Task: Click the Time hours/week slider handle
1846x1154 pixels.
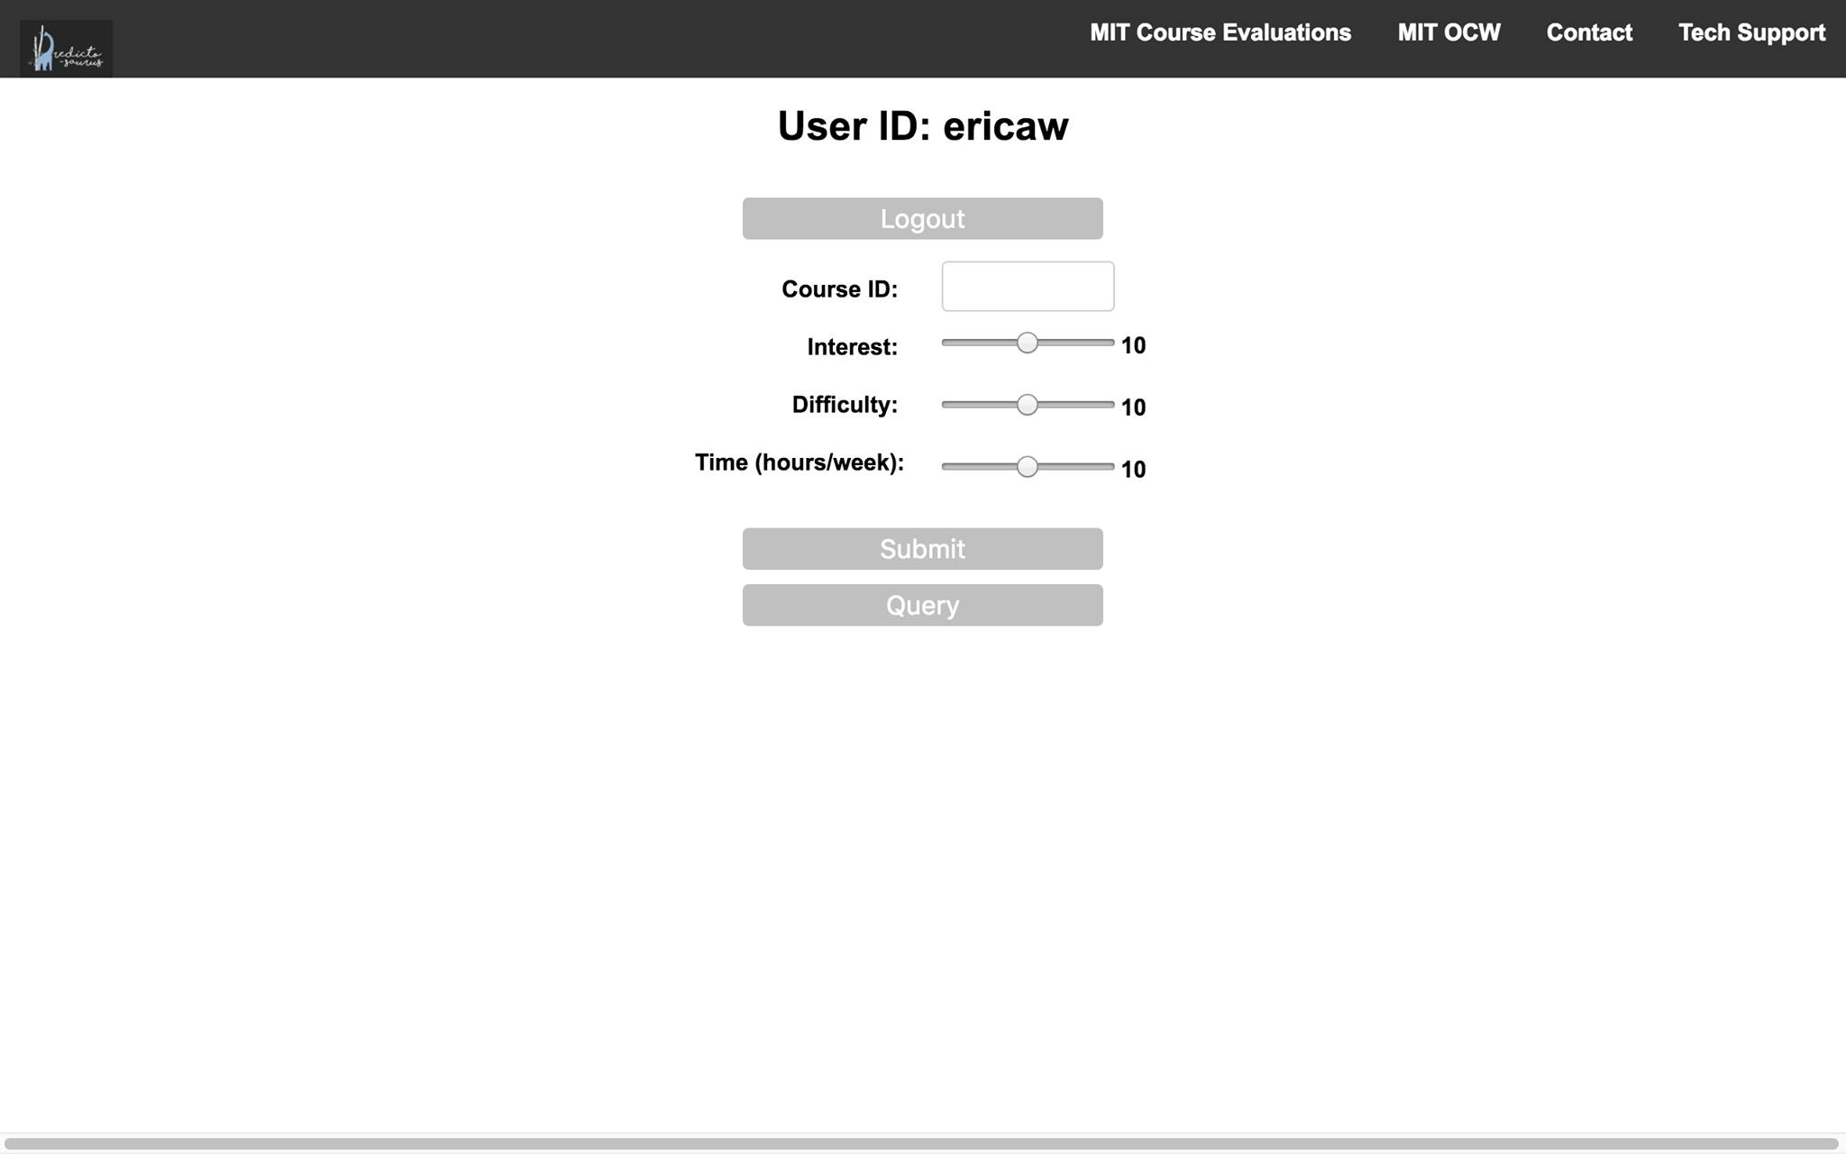Action: coord(1027,466)
